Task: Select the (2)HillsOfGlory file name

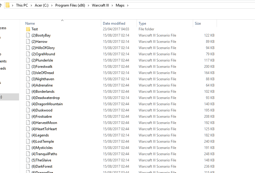Action: click(x=43, y=48)
